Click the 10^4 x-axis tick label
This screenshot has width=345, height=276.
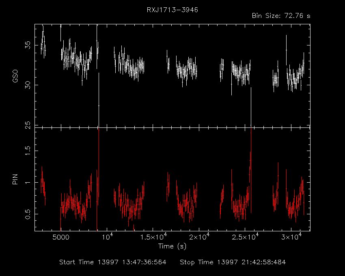107,237
